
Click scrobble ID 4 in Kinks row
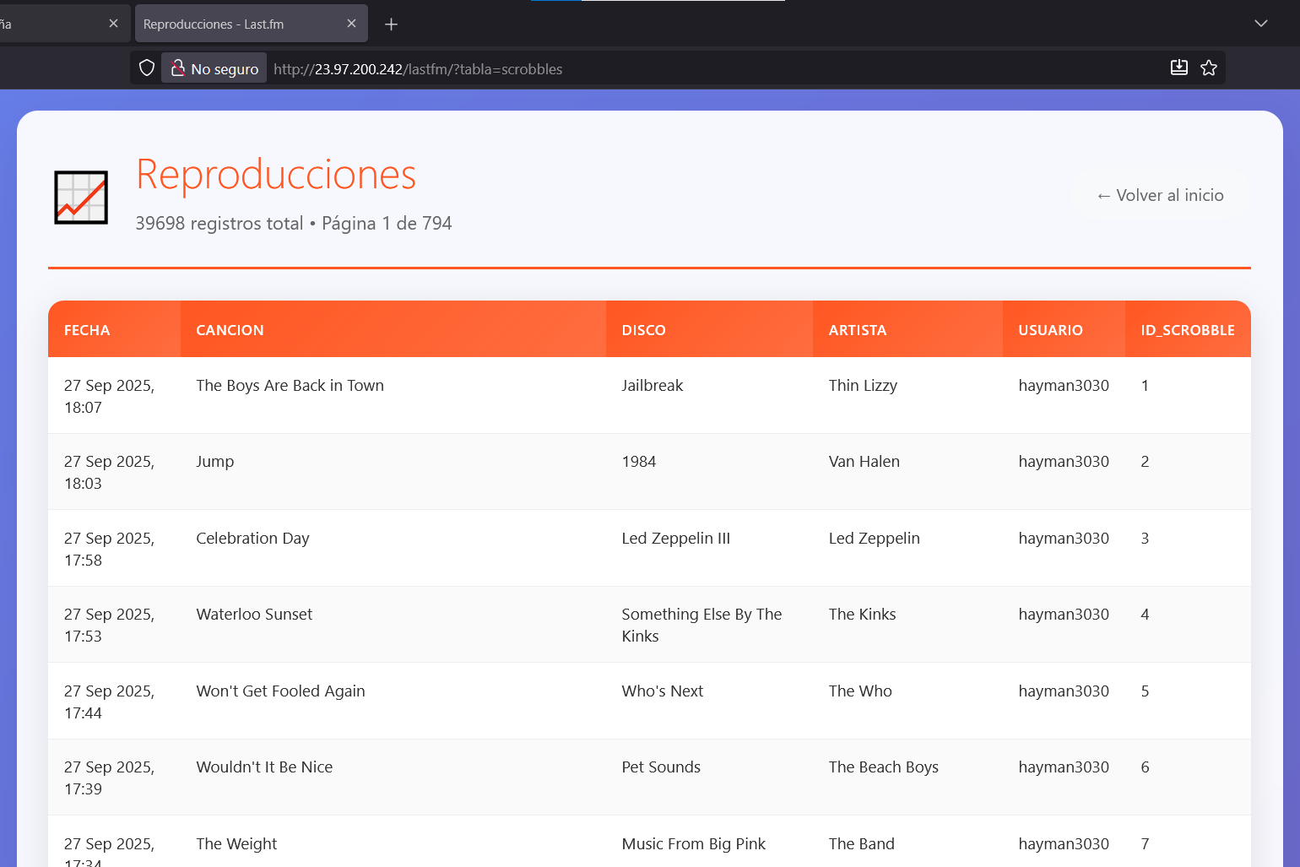click(1145, 615)
